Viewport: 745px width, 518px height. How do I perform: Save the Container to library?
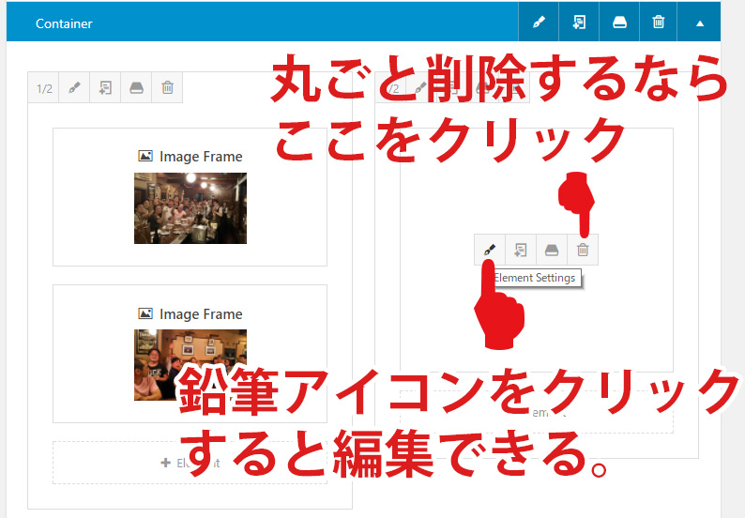619,23
